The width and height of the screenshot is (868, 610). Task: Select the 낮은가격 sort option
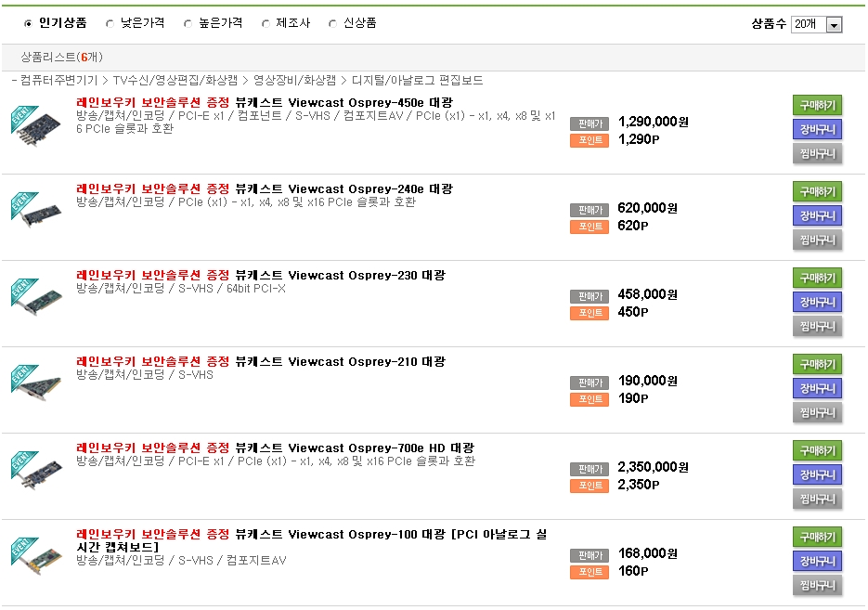click(110, 23)
